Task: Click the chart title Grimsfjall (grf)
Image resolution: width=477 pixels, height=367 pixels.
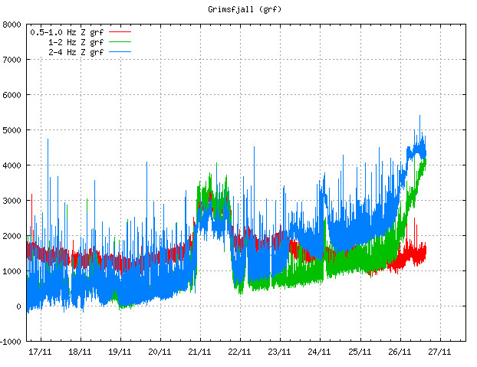Action: [x=245, y=9]
